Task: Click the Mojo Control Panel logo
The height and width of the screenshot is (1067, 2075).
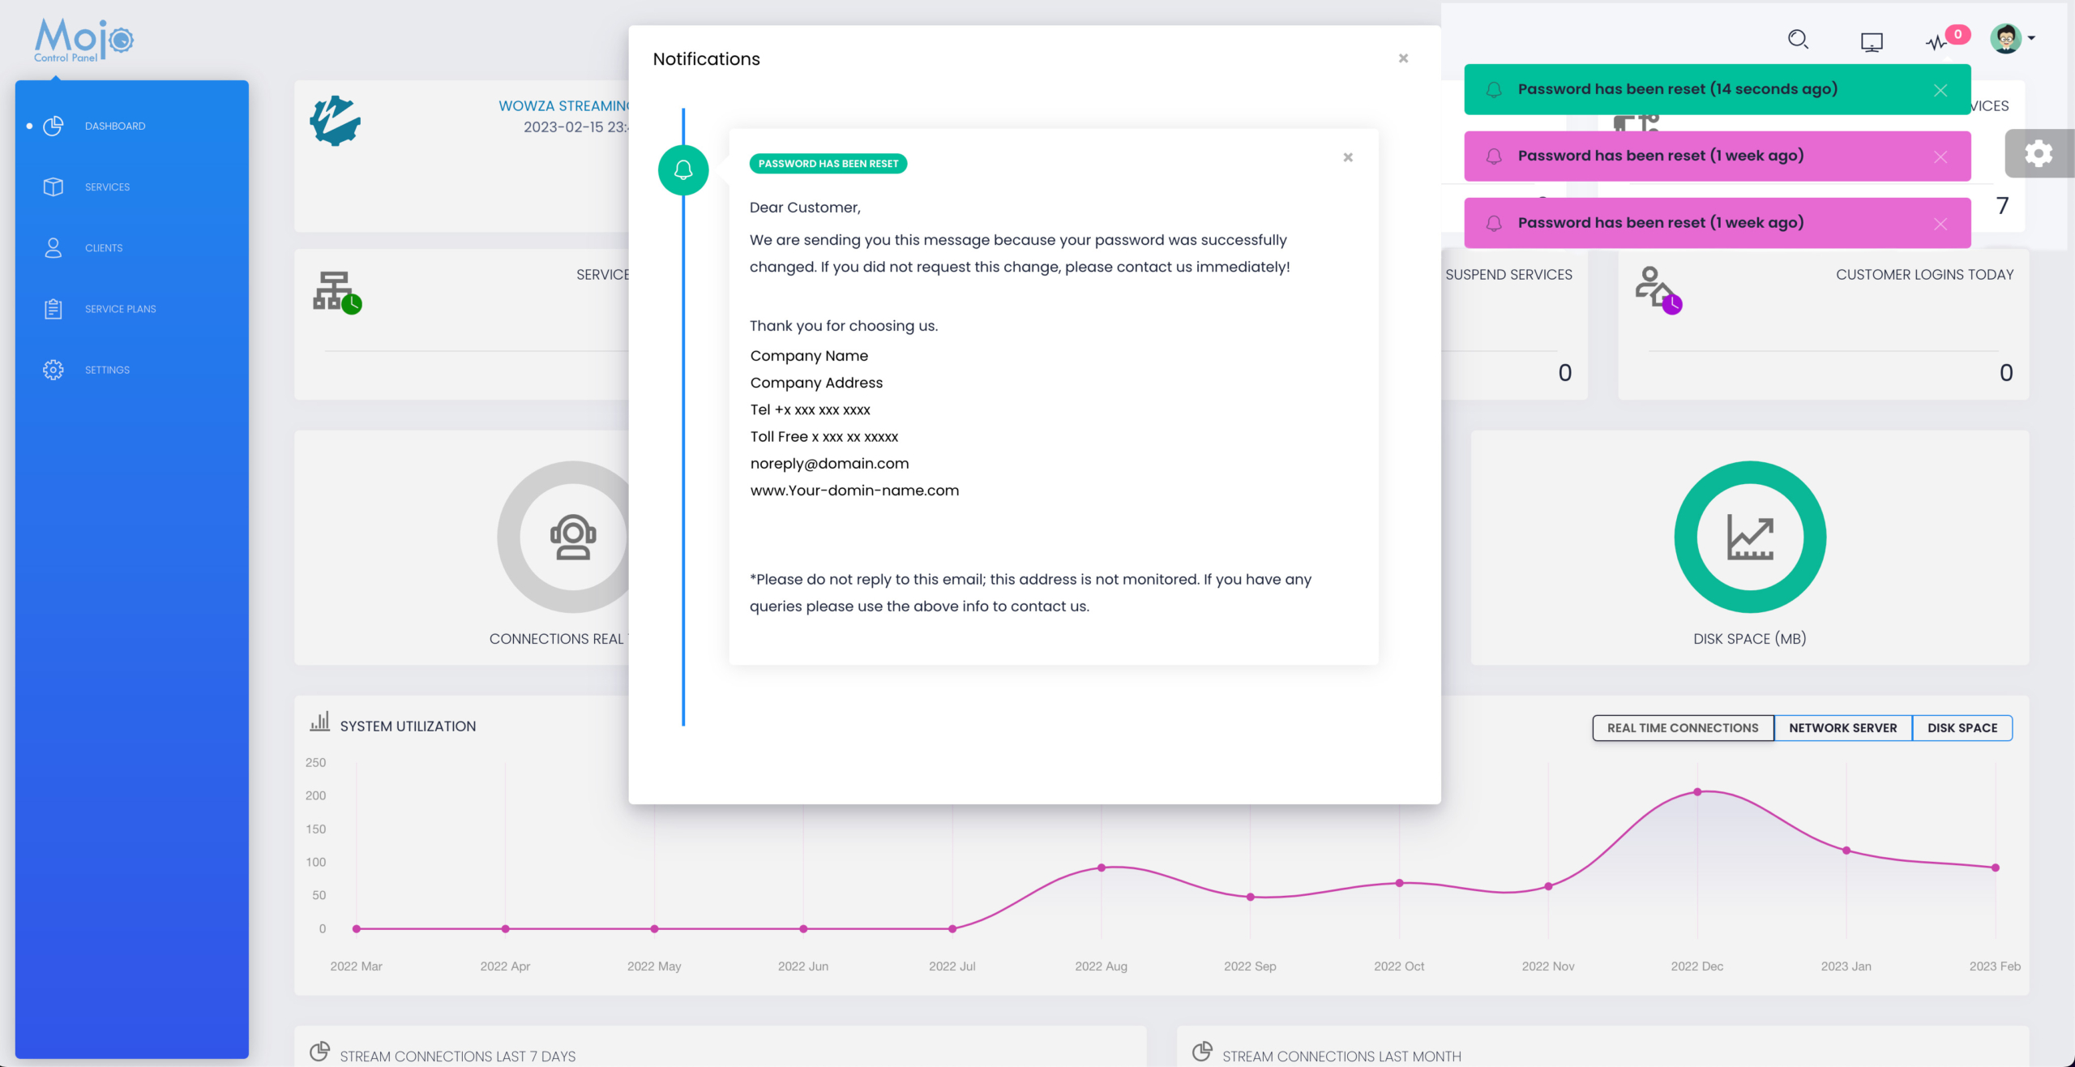Action: coord(83,41)
